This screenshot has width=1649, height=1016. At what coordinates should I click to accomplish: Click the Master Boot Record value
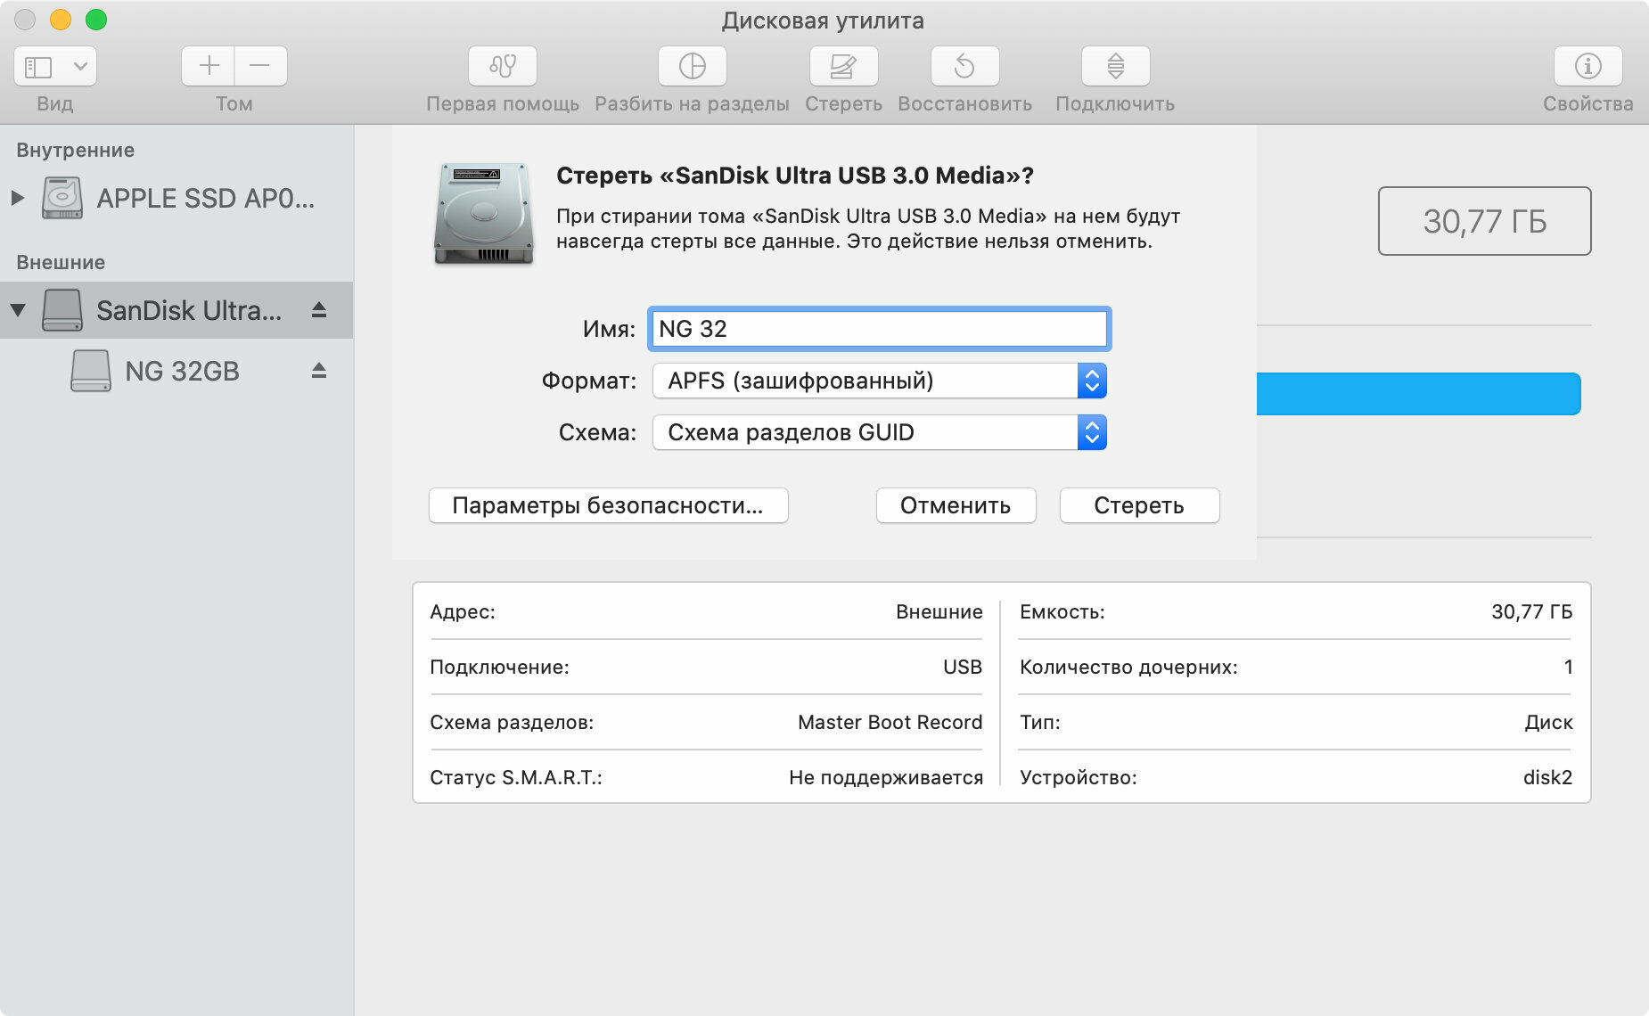pos(890,722)
